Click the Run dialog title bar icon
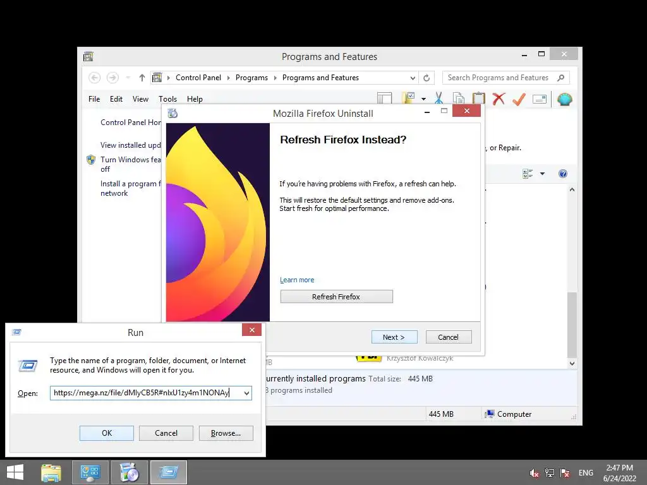This screenshot has width=647, height=485. click(16, 332)
